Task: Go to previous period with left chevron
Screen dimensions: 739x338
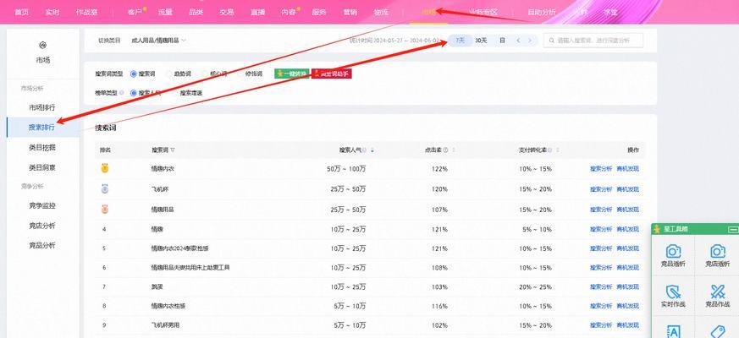Action: point(518,41)
